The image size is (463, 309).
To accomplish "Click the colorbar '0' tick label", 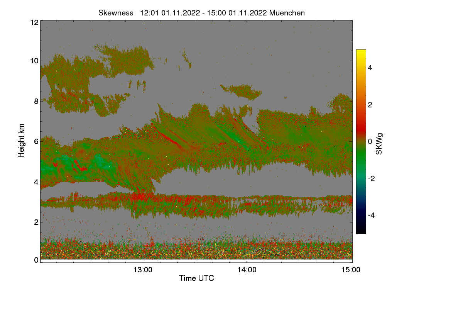I will click(x=370, y=141).
